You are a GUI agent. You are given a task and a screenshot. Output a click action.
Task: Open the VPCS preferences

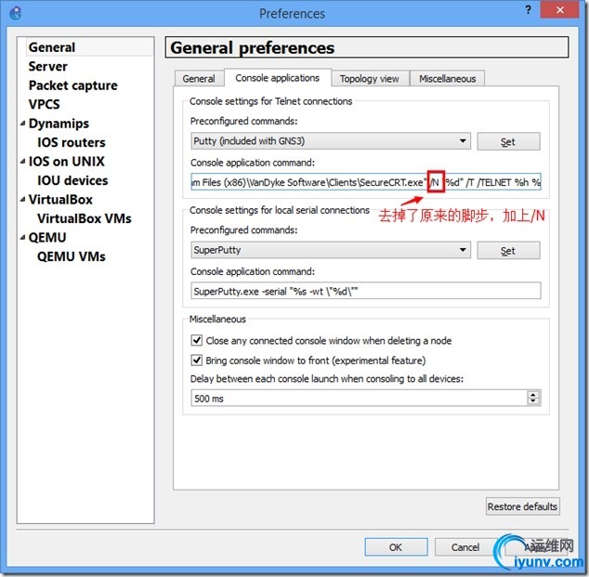(x=44, y=104)
